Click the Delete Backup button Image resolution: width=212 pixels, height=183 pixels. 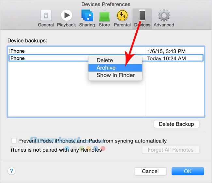click(x=176, y=124)
